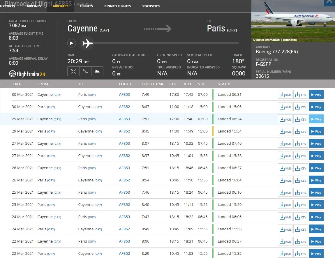Viewport: 335px width, 258px height.
Task: Toggle the flight route path icon
Action: tap(85, 71)
